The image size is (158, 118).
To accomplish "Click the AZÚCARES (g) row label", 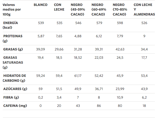I will tap(15, 89).
